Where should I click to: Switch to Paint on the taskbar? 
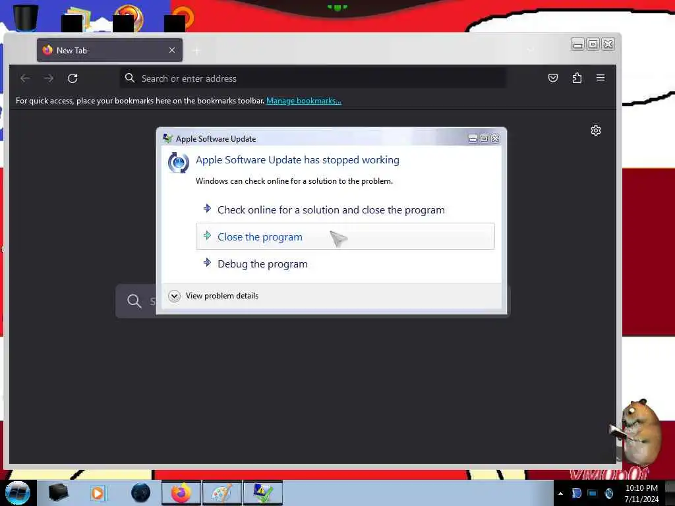coord(221,493)
